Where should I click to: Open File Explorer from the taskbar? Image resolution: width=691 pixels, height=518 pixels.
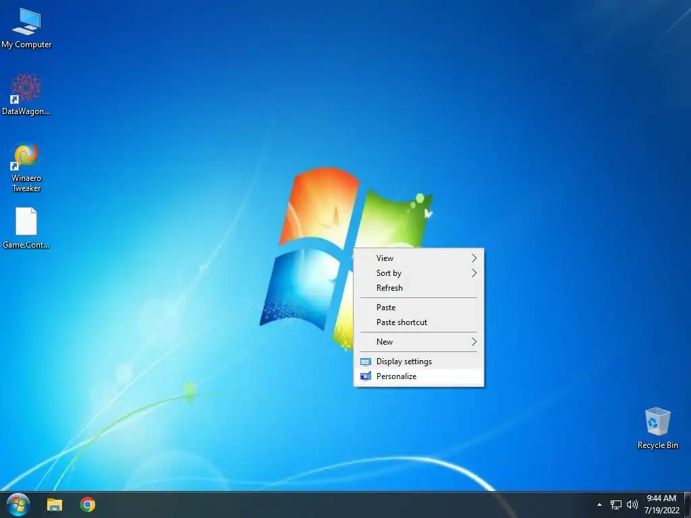tap(55, 505)
